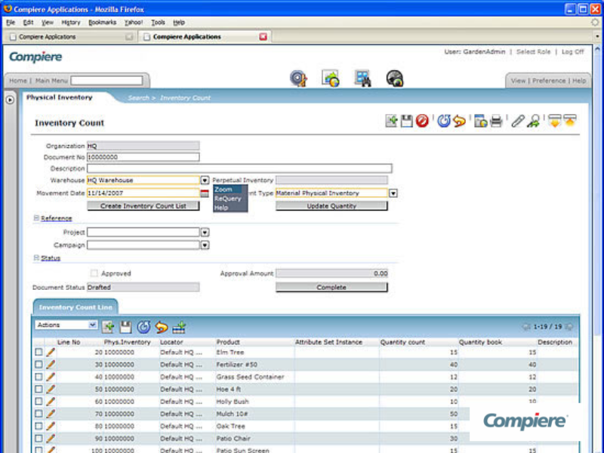Check the Grass Seed Container row checkbox
604x453 pixels.
tap(39, 377)
